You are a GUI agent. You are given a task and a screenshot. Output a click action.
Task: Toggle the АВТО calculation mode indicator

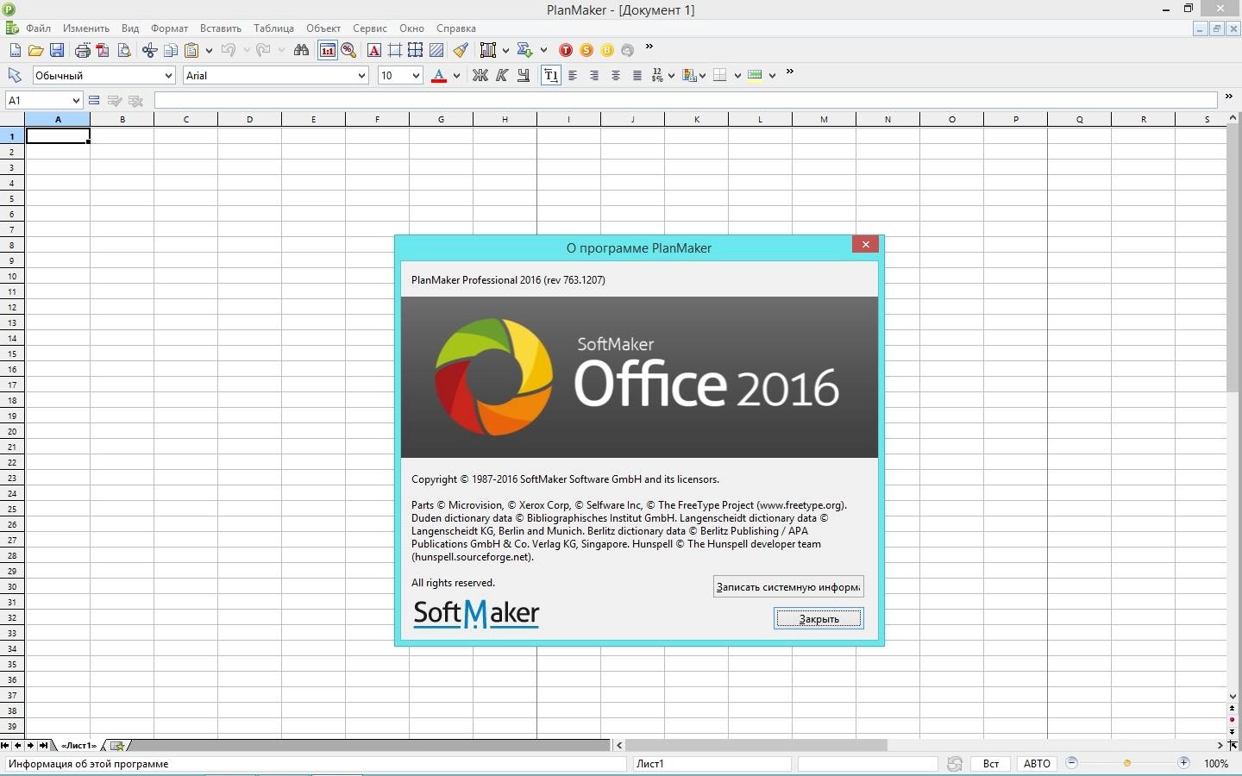1037,764
